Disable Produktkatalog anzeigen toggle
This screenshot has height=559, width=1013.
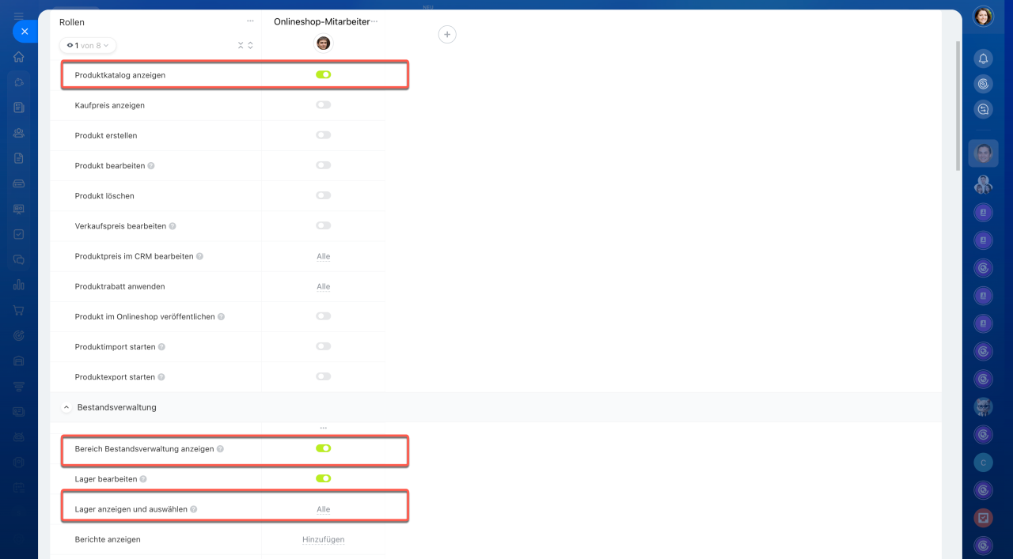click(x=323, y=74)
